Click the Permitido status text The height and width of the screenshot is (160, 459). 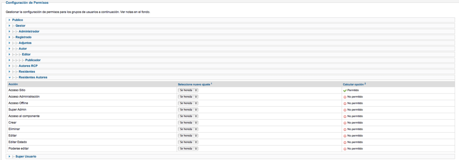pyautogui.click(x=353, y=91)
